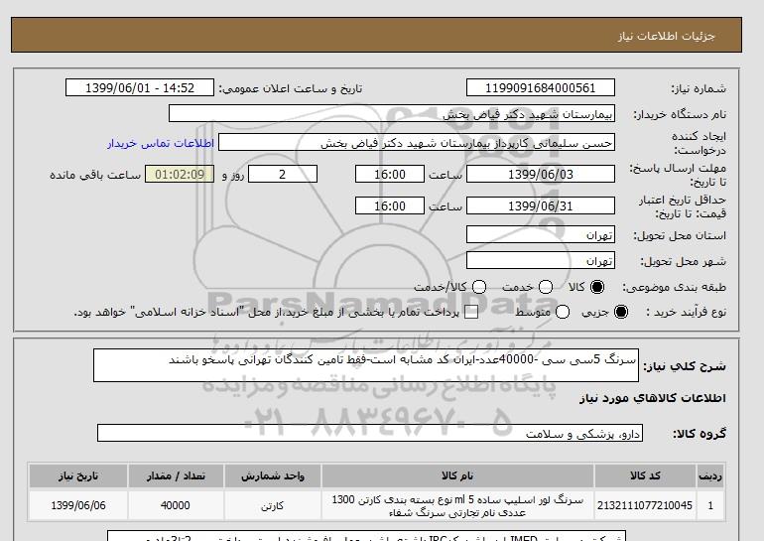Click the price validity hour field 16:00
Viewport: 764px width, 541px height.
[390, 205]
